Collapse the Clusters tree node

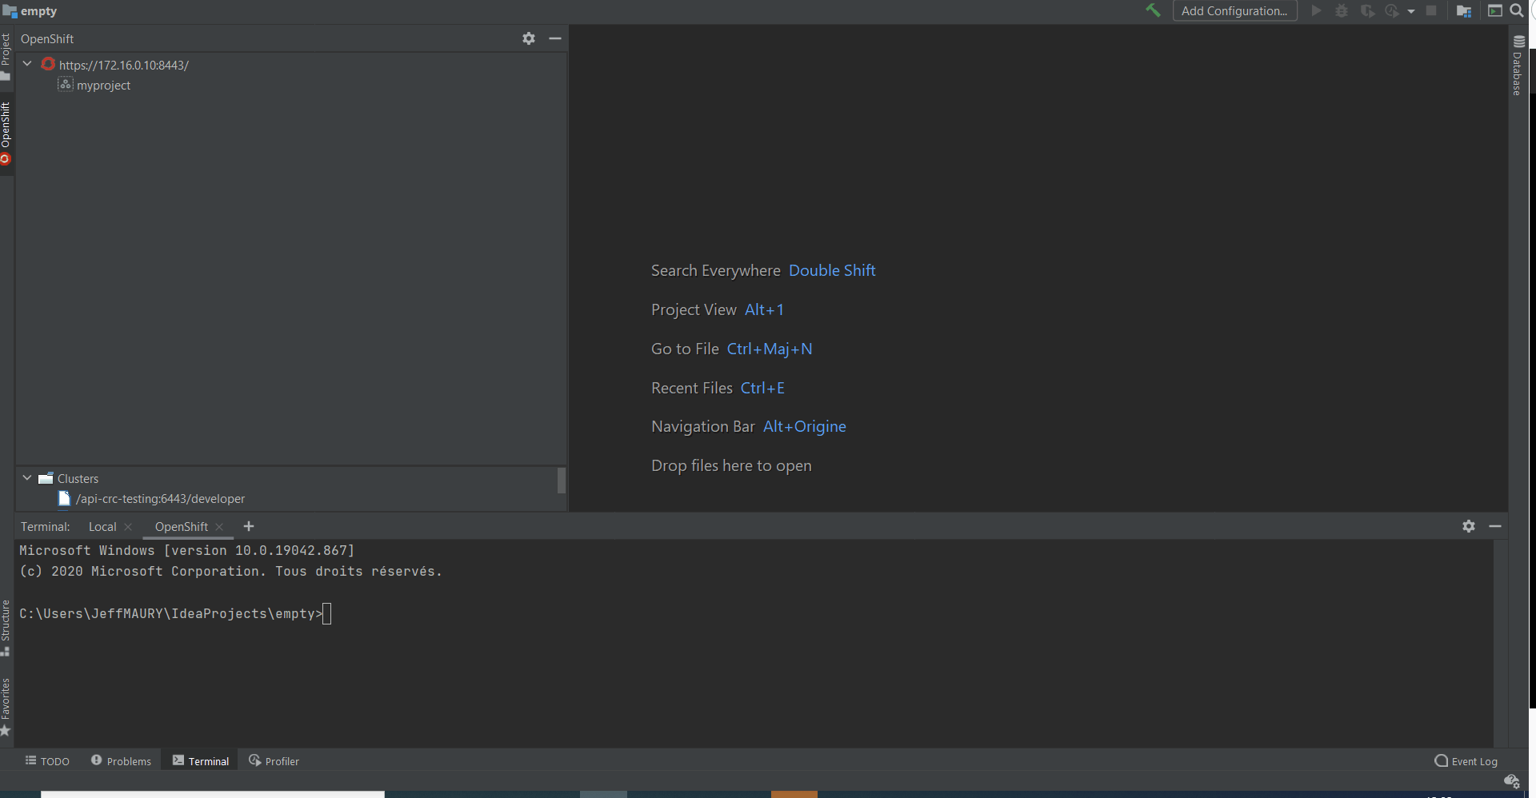point(27,478)
